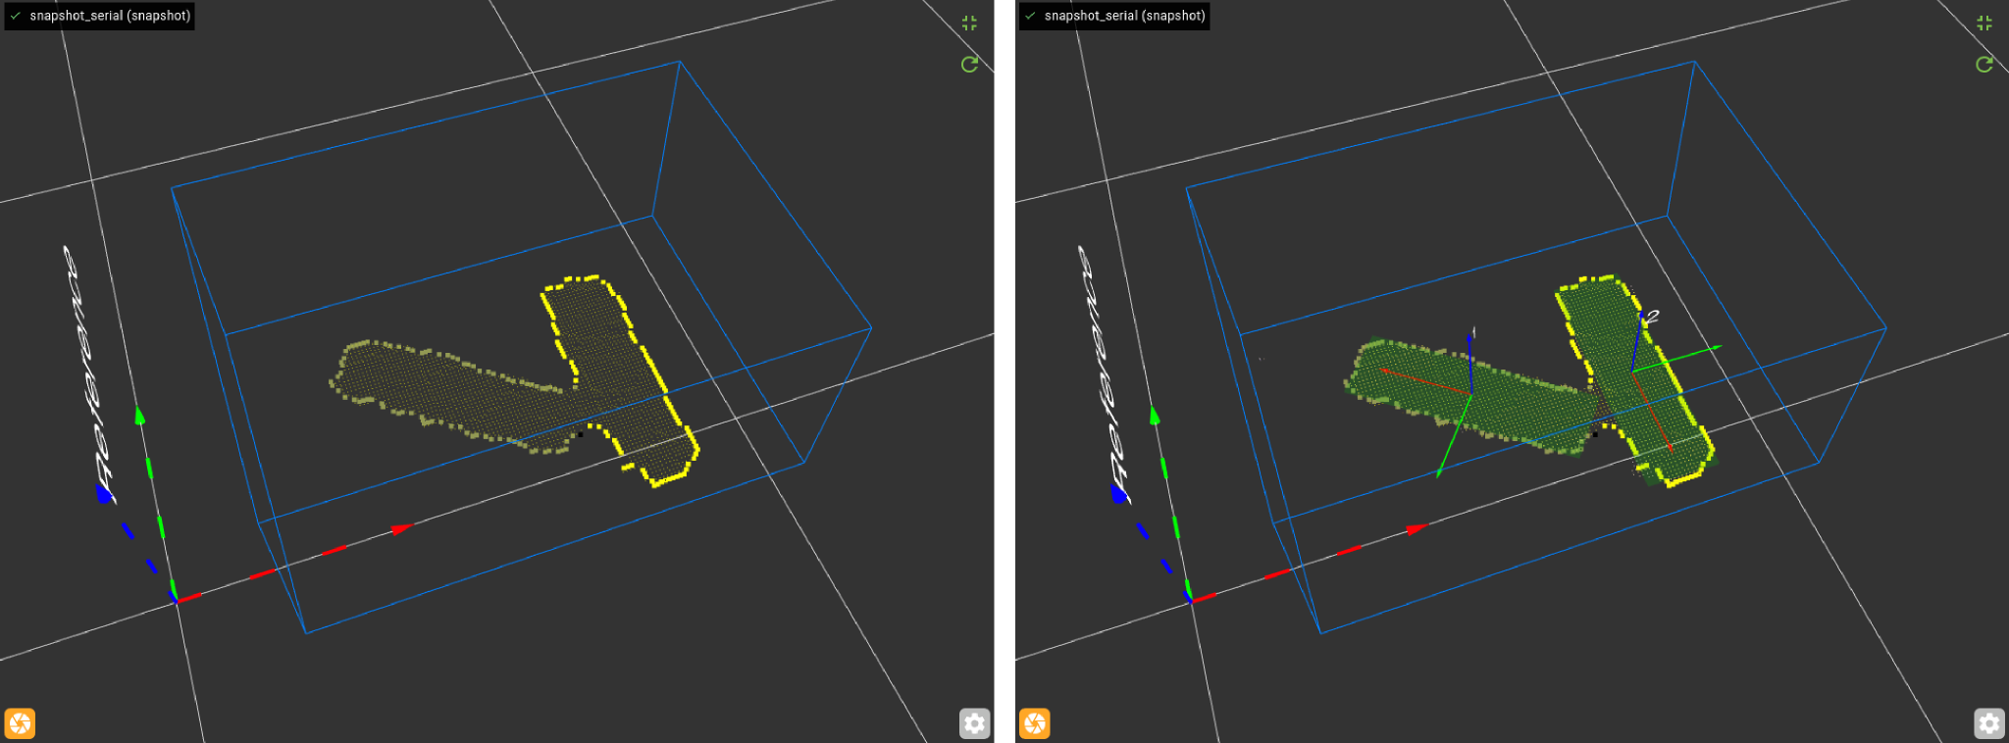Click the right viewer's snapshot_serial check mark
The height and width of the screenshot is (743, 2009).
(x=1030, y=16)
